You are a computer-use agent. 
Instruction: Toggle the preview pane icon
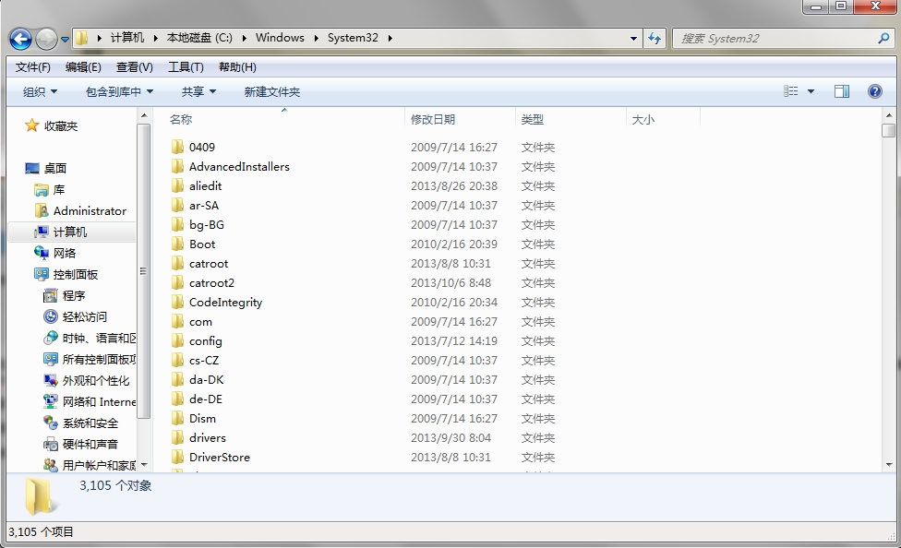click(841, 91)
